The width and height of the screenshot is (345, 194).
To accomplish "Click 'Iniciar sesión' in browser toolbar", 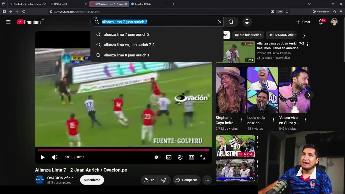I will pyautogui.click(x=321, y=12).
